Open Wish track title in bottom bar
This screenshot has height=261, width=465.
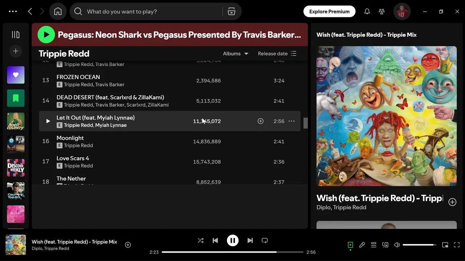tap(74, 242)
